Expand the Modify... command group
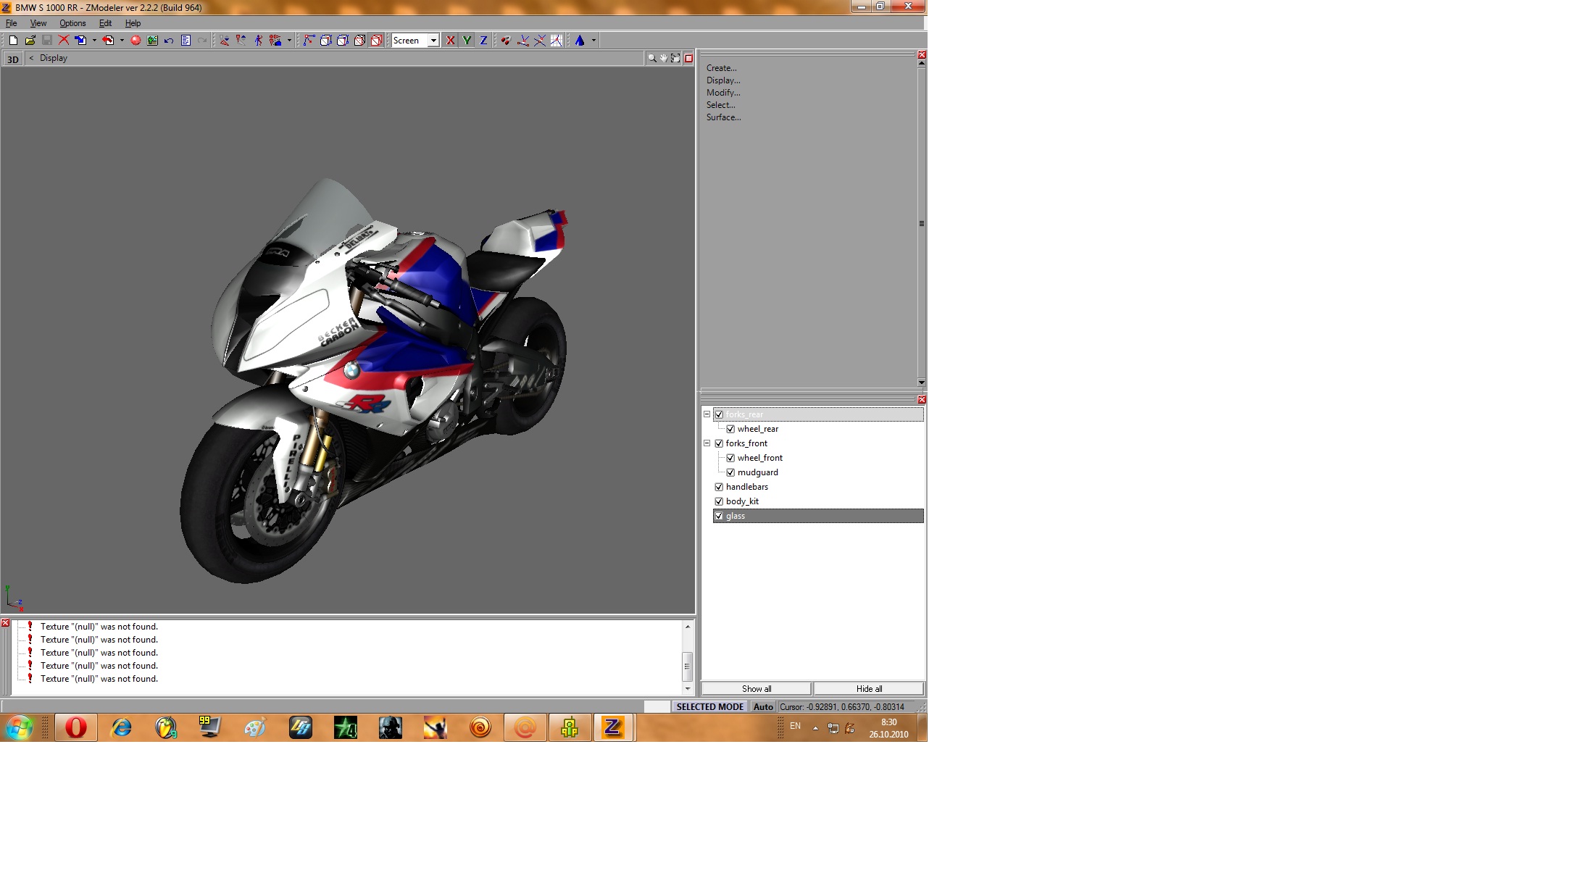The width and height of the screenshot is (1587, 894). click(723, 93)
